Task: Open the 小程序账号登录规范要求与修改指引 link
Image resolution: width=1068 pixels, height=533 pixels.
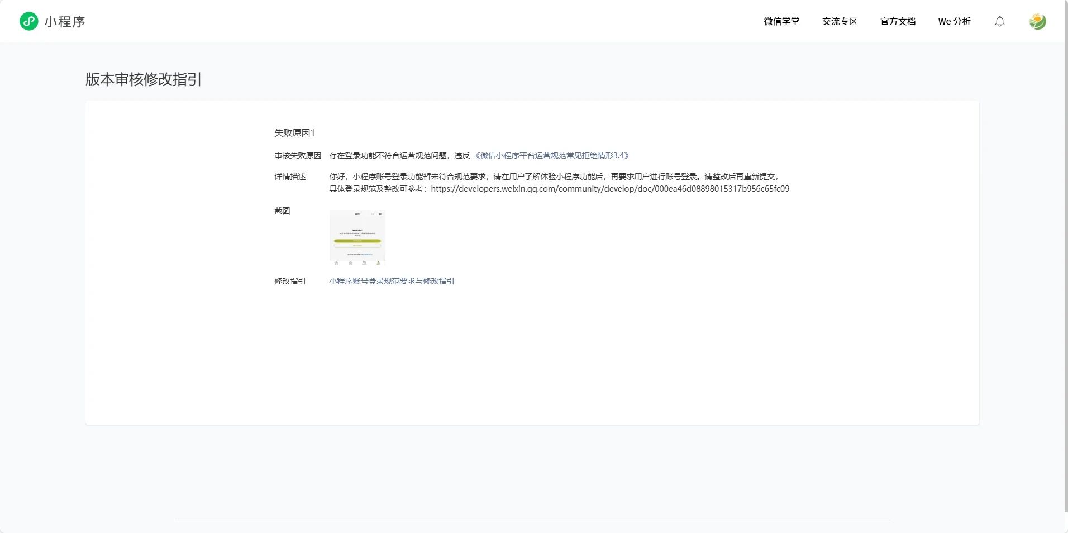Action: tap(392, 281)
